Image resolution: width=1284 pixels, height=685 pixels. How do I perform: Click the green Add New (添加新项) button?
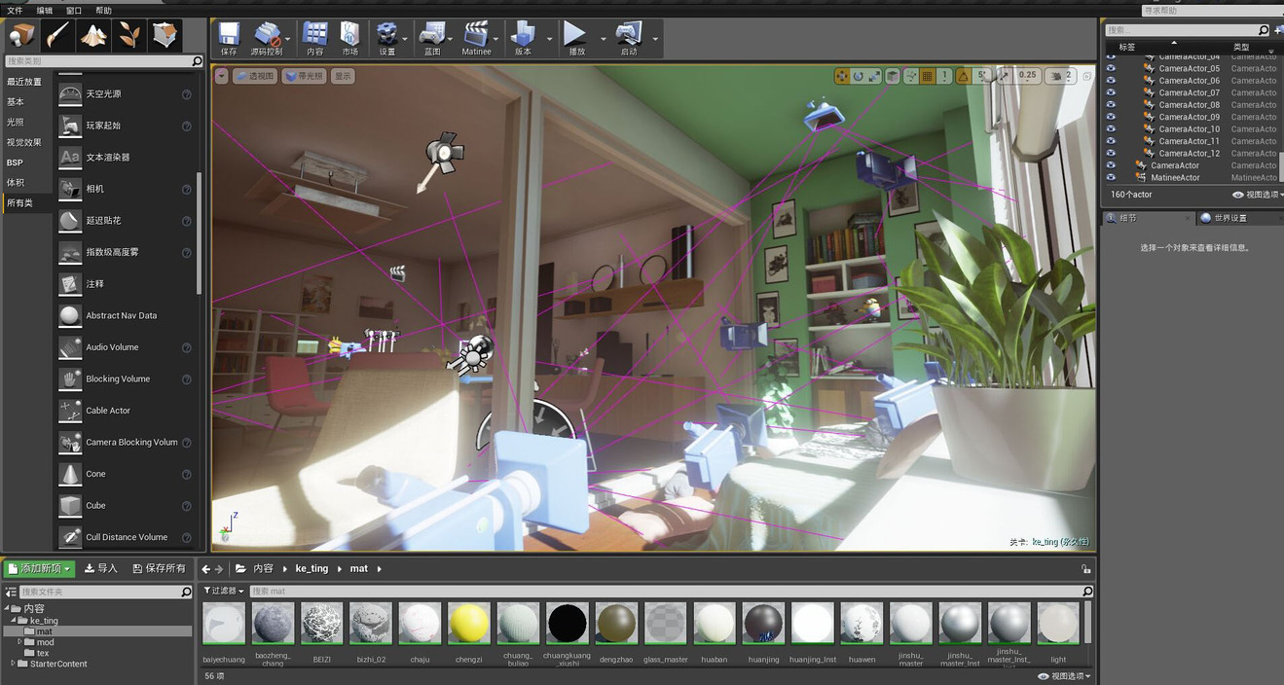click(39, 568)
